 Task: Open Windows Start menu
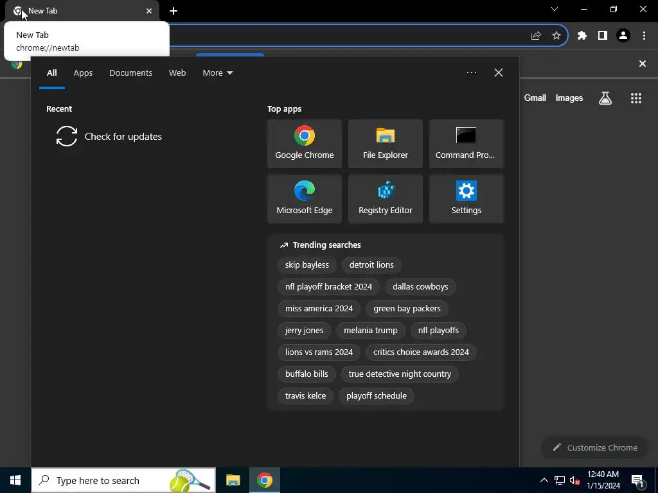(15, 480)
